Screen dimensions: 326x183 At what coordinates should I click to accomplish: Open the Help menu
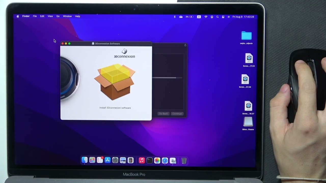point(77,16)
